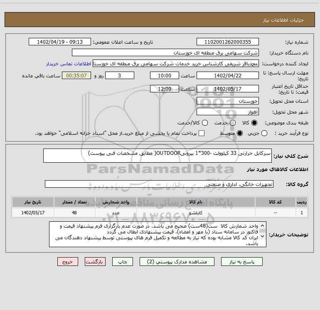Viewport: 320px width, 310px height.
Task: Click the remaining days field showing 3
Action: pyautogui.click(x=120, y=75)
